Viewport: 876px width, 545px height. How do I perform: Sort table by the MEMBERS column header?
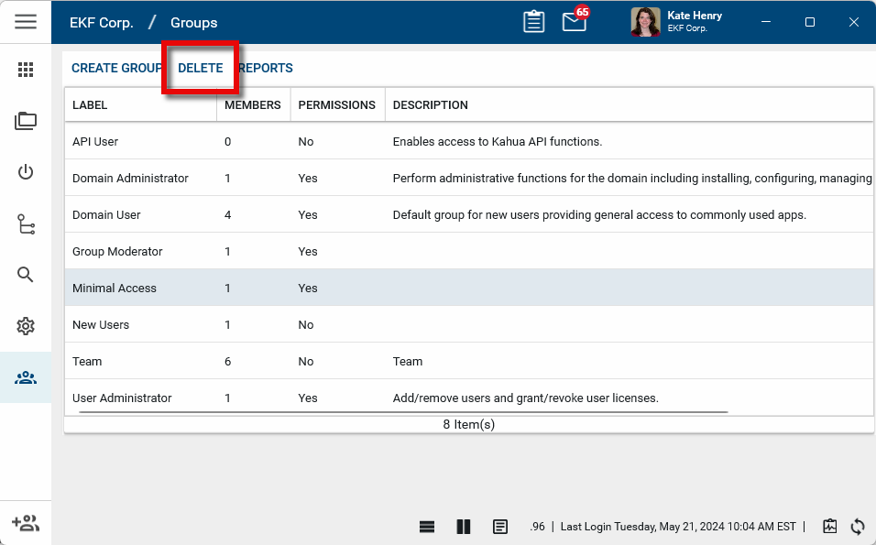click(252, 105)
